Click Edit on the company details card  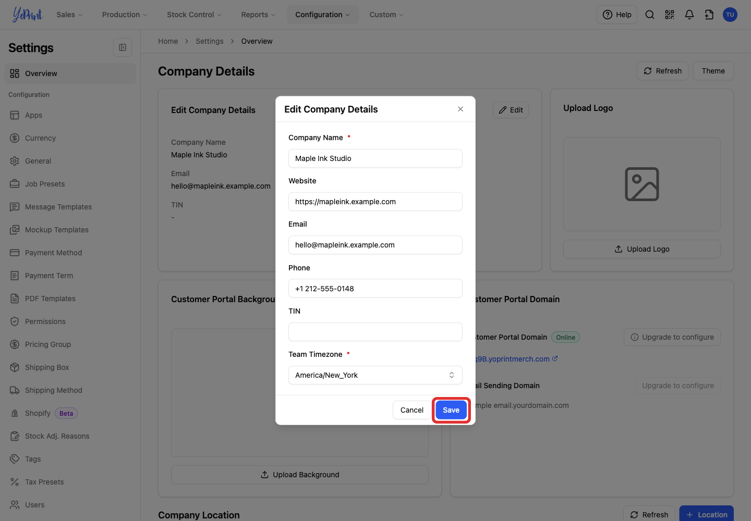point(511,110)
